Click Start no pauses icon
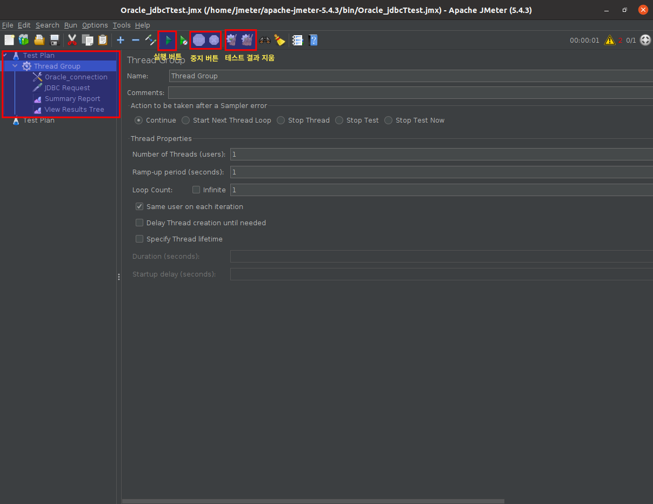 pos(184,40)
